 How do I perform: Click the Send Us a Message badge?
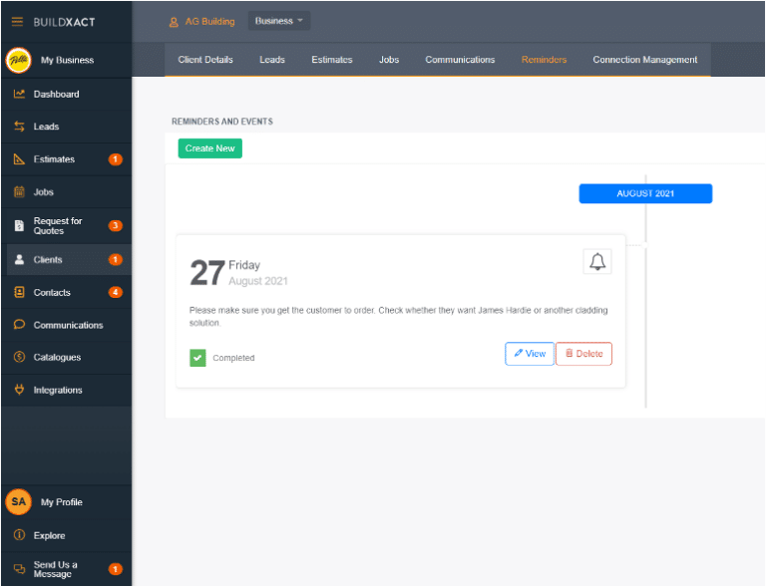tap(116, 569)
